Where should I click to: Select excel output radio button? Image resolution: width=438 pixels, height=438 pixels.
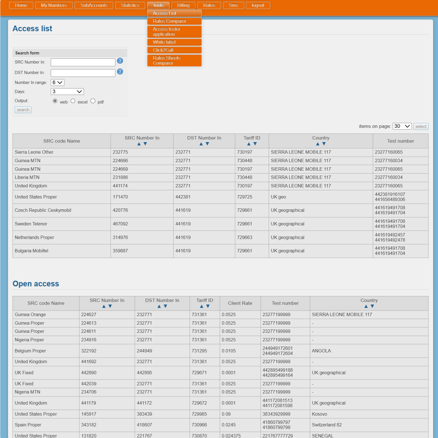(x=73, y=101)
